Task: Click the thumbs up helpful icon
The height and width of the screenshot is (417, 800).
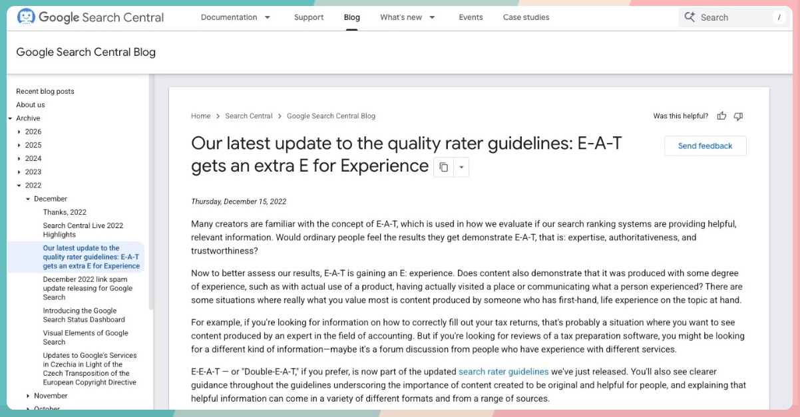Action: coord(721,116)
